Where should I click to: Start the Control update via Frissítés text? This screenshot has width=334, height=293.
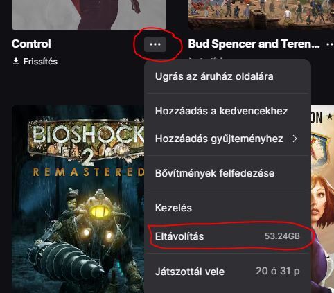[x=40, y=62]
